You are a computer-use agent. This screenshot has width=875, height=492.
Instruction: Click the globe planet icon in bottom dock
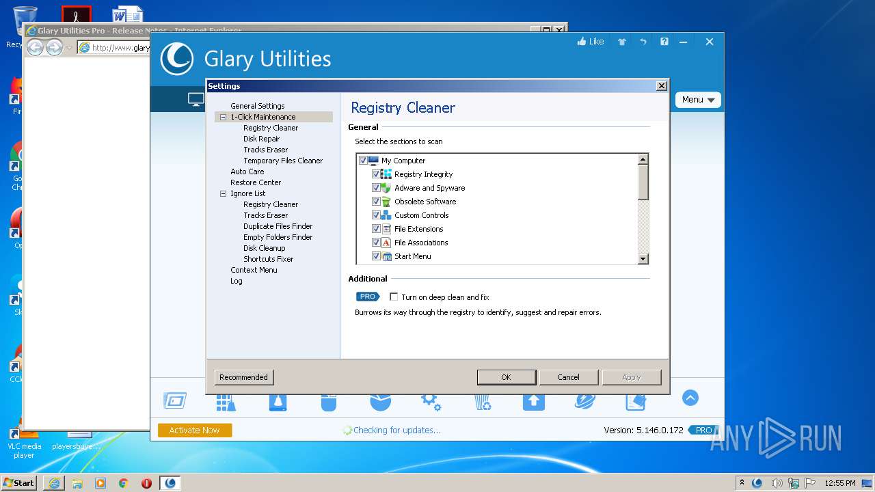tap(584, 402)
